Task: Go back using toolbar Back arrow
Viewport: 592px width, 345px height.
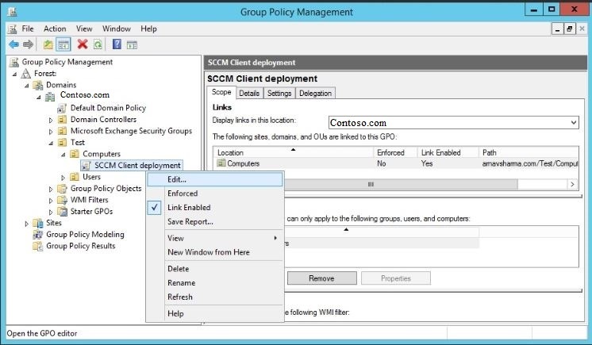Action: point(14,44)
